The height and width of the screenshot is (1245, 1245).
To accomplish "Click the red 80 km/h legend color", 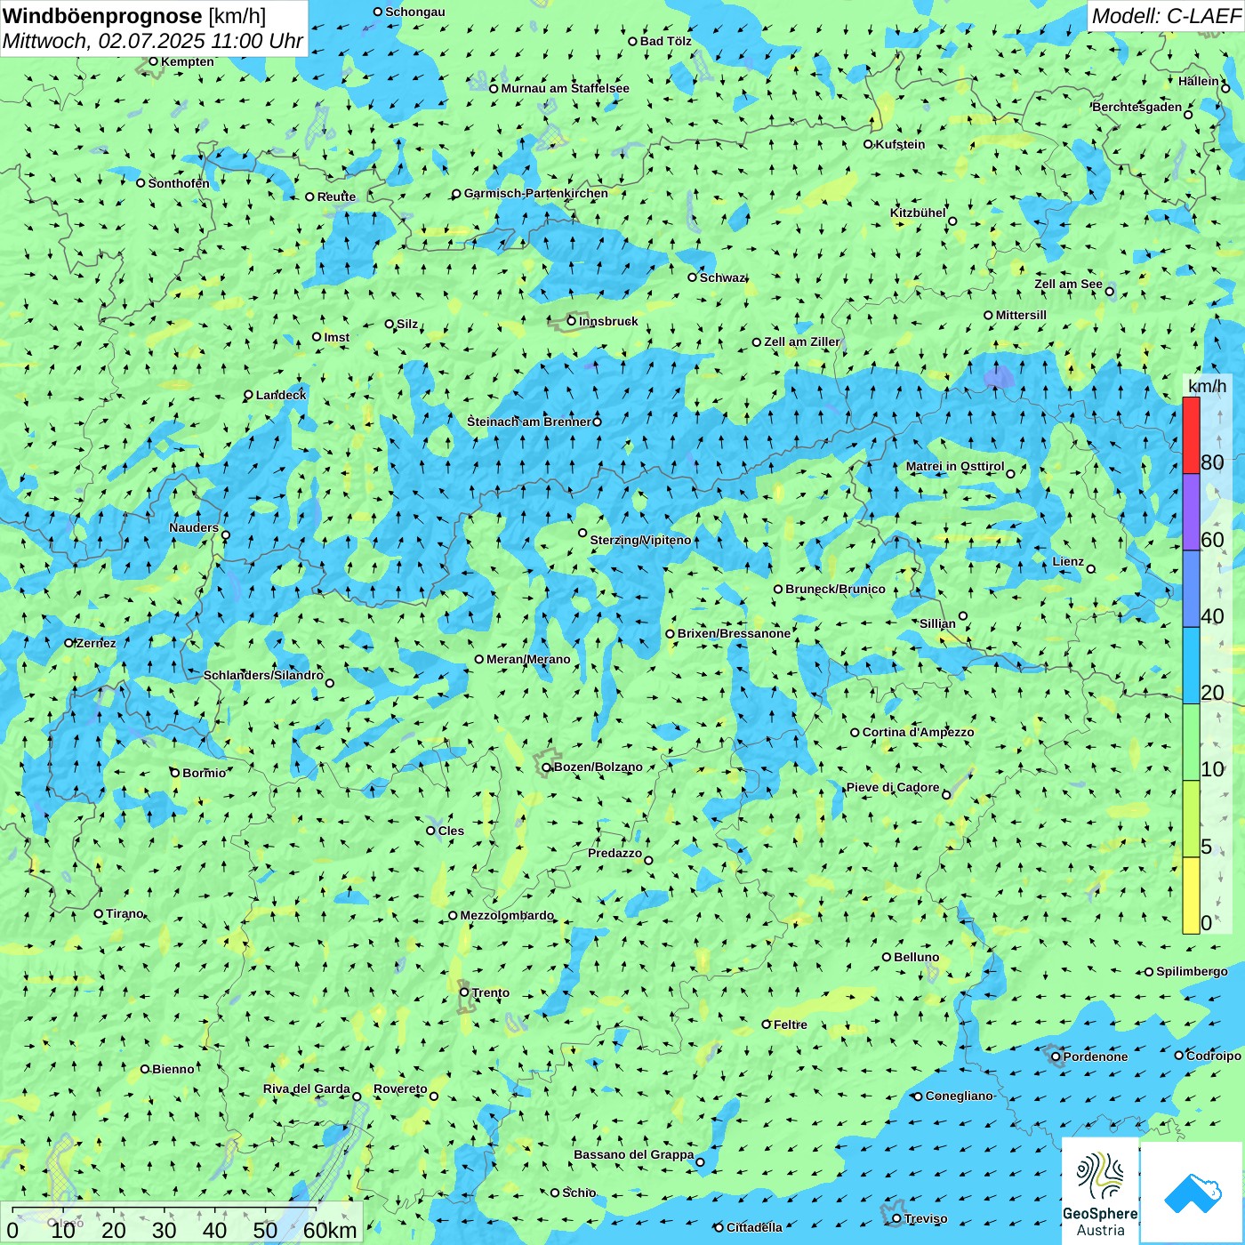I will (x=1191, y=436).
